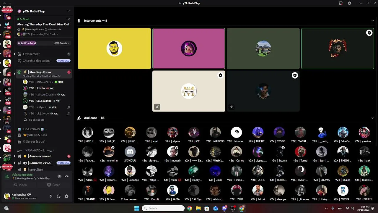Click Discord default avatar of SAYKOUU
The height and width of the screenshot is (213, 378).
(130, 152)
